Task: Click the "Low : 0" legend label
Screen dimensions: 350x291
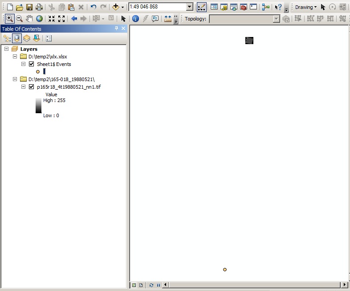Action: click(51, 115)
